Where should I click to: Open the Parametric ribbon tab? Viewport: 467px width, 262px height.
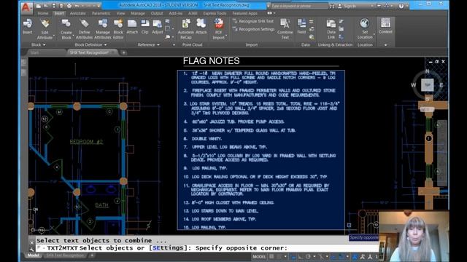pos(101,13)
